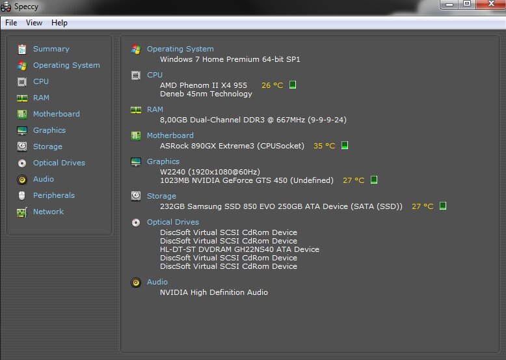Open the File menu
Screen dimensions: 506x360
point(11,23)
